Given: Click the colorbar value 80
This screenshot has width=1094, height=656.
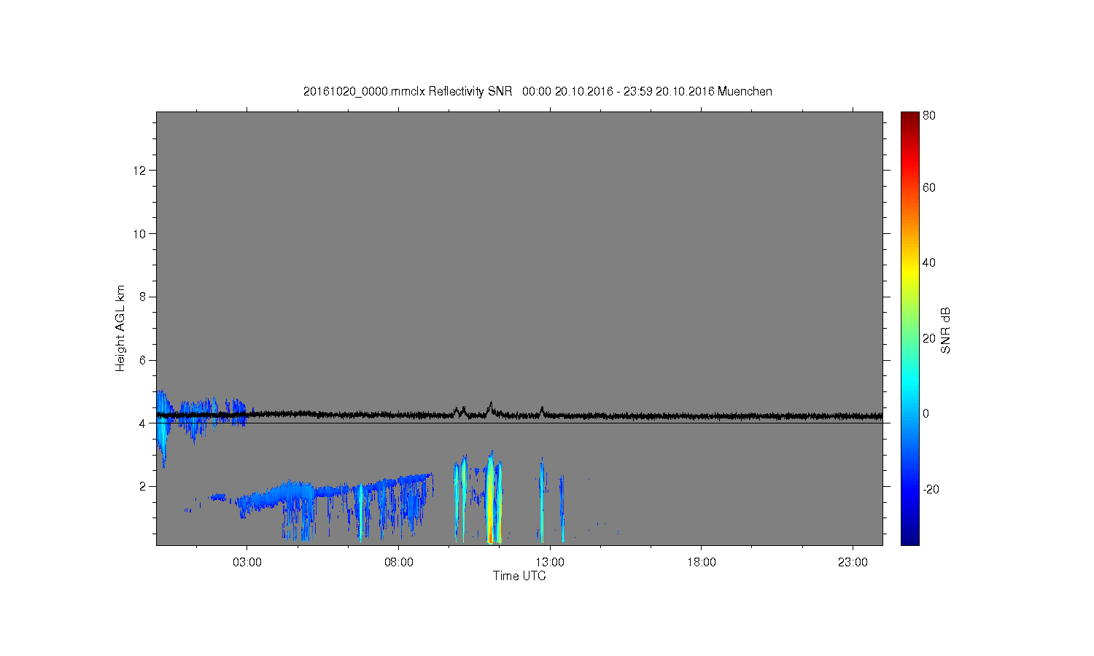Looking at the screenshot, I should pyautogui.click(x=929, y=115).
